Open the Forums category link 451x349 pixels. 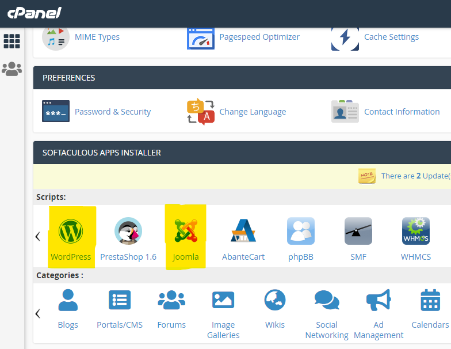click(x=171, y=325)
